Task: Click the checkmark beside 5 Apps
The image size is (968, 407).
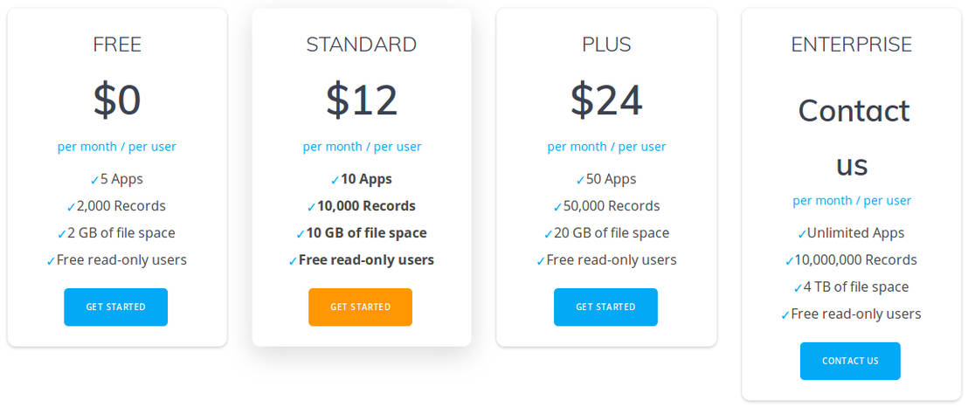Action: pos(94,180)
